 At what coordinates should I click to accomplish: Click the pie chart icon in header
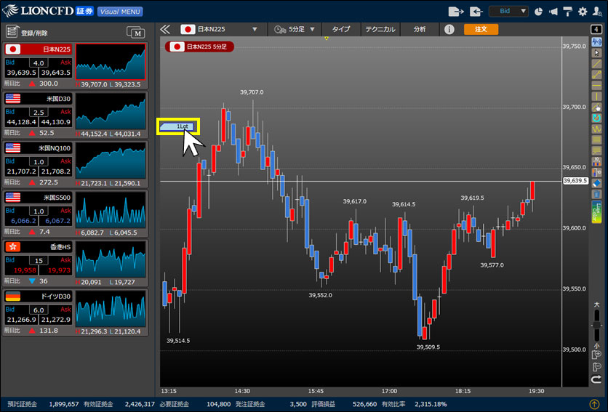(539, 12)
